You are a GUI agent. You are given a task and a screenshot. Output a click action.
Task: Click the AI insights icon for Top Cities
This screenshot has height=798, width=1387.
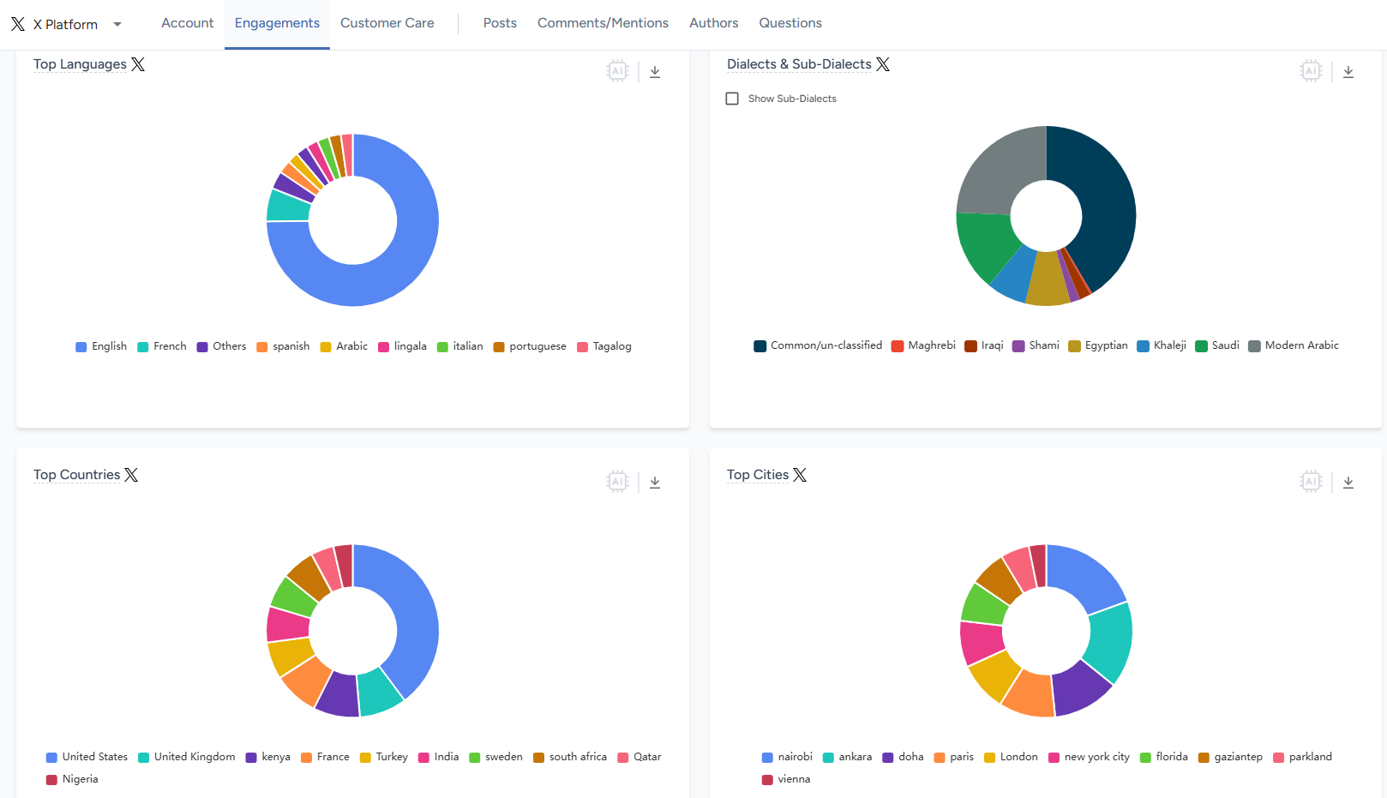click(x=1311, y=482)
